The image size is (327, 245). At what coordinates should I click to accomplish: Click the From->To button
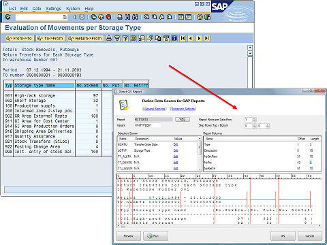coord(20,38)
